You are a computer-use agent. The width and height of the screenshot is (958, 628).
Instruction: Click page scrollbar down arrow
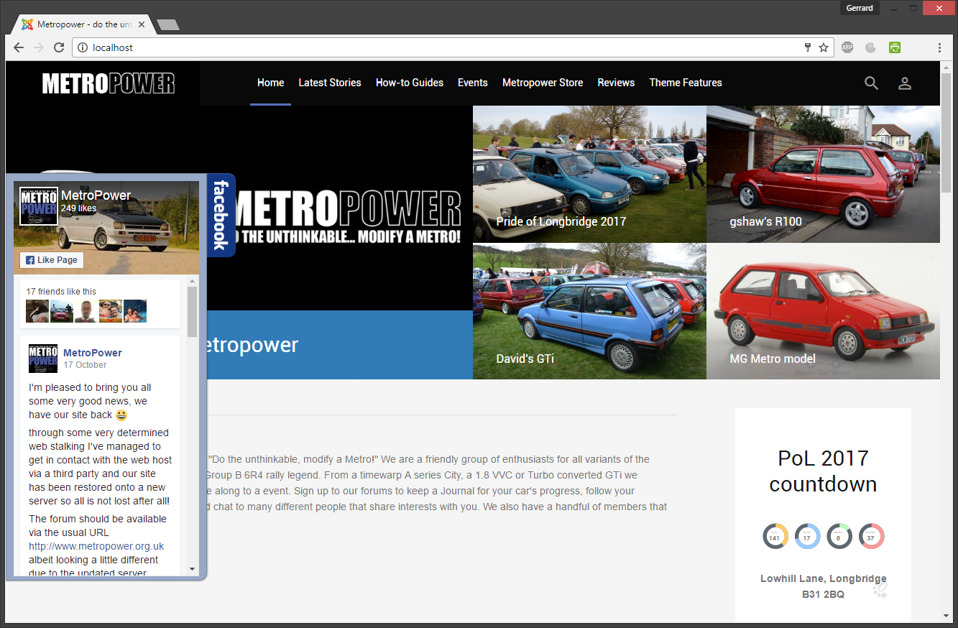point(946,617)
